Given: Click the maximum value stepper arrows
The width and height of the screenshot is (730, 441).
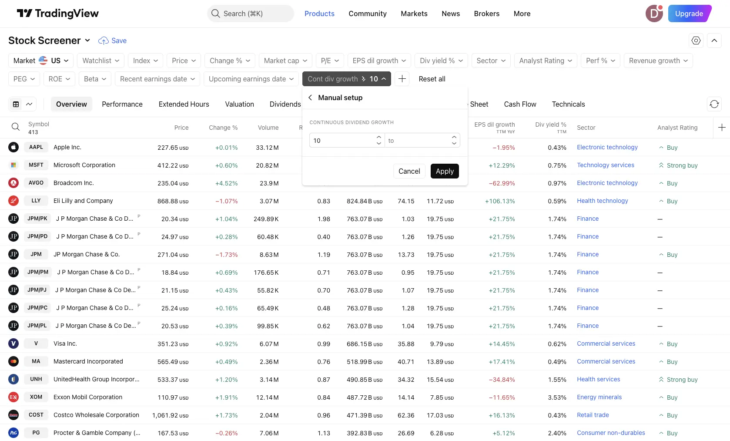Looking at the screenshot, I should [x=454, y=140].
